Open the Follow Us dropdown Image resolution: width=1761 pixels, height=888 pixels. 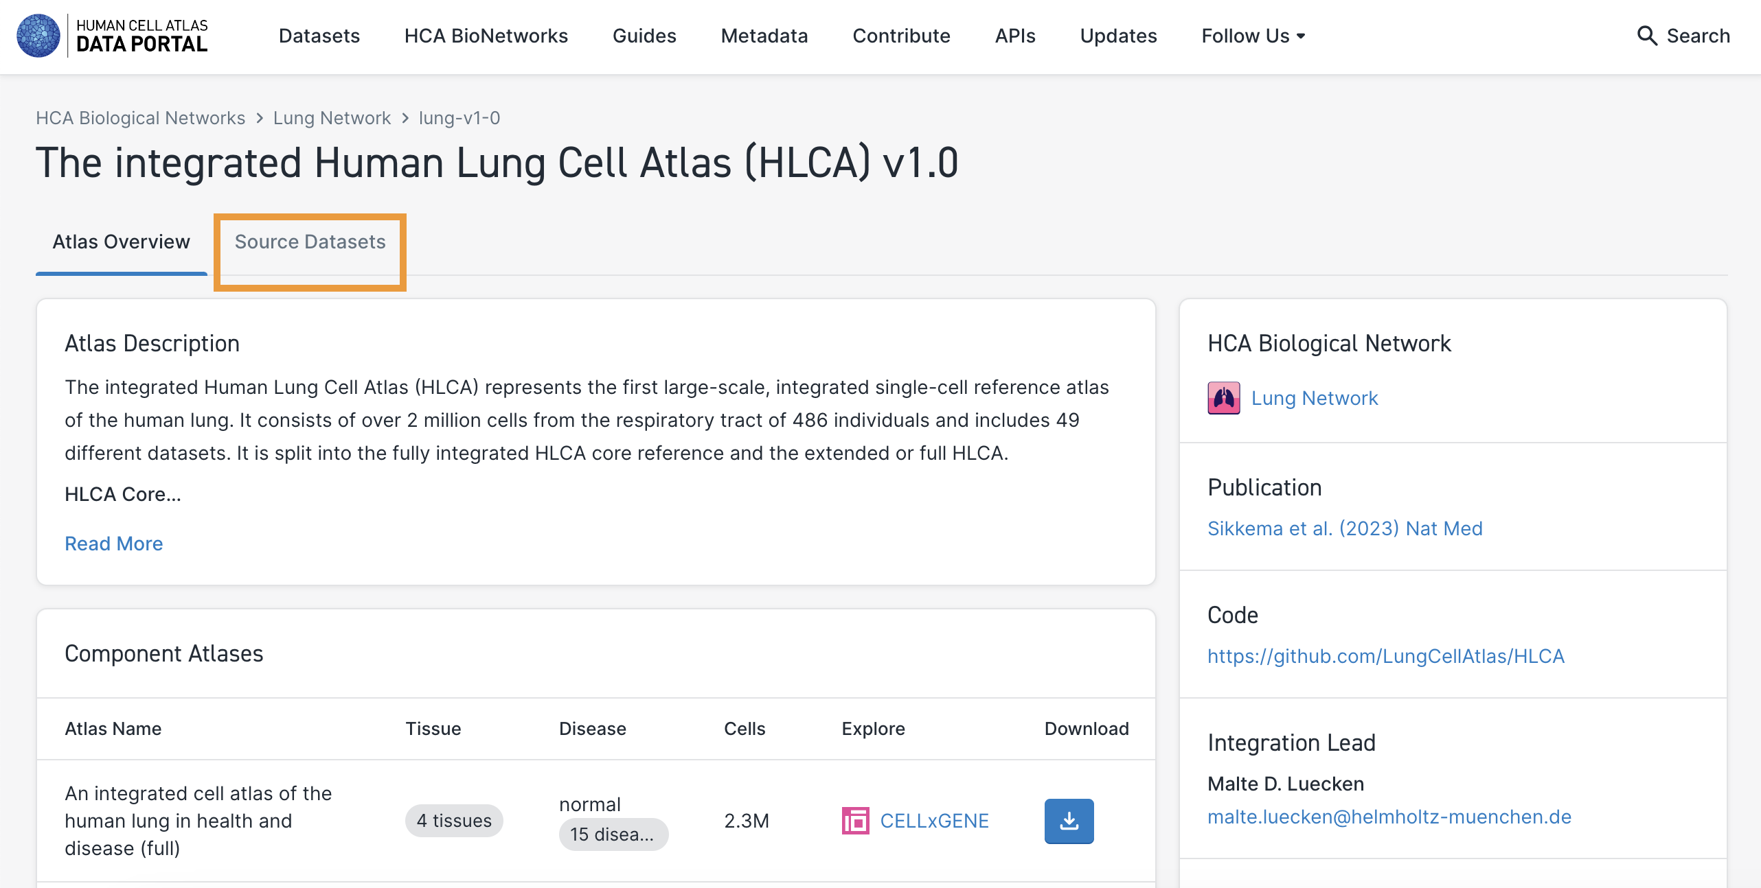1253,36
